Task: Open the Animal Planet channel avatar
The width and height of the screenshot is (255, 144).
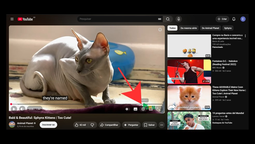Action: click(12, 125)
